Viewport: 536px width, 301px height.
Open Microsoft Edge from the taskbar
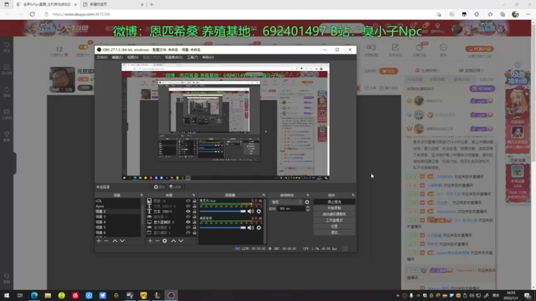click(x=34, y=295)
